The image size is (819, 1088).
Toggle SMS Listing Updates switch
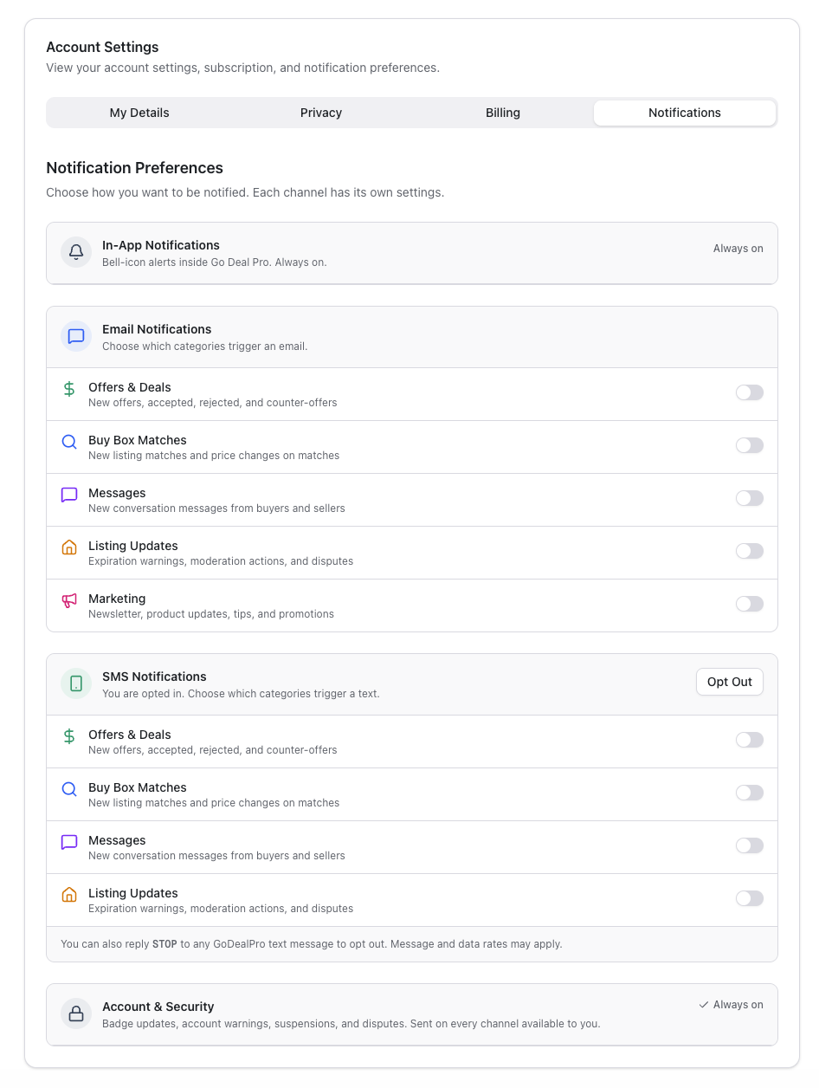(750, 898)
